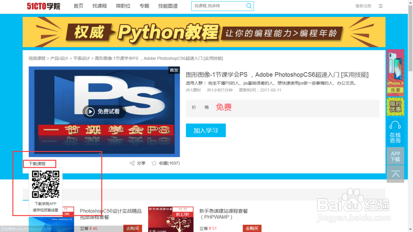Open 技能图谱 in the top navigation
The image size is (413, 232).
click(168, 6)
